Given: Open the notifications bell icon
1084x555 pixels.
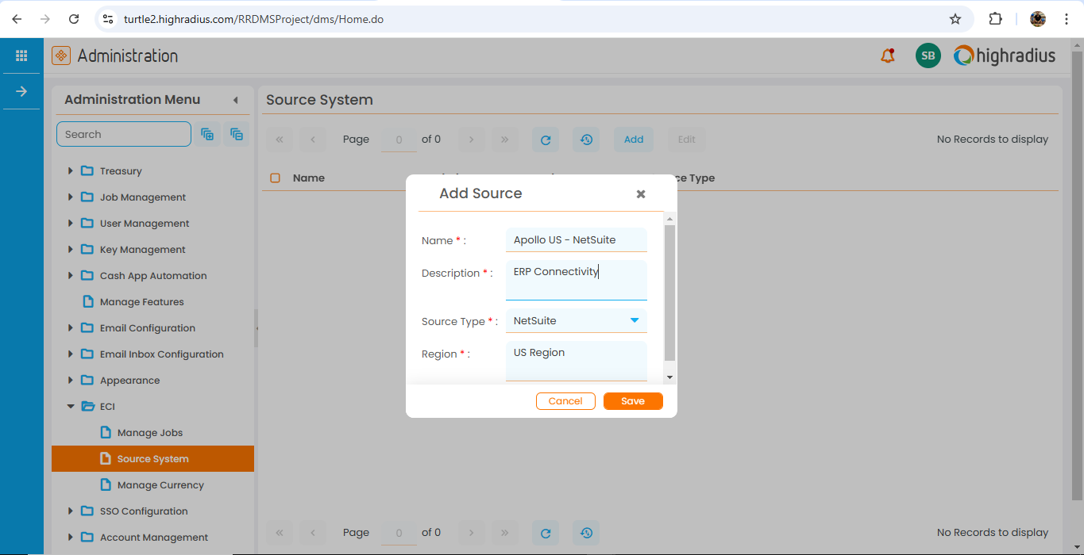Looking at the screenshot, I should click(888, 55).
